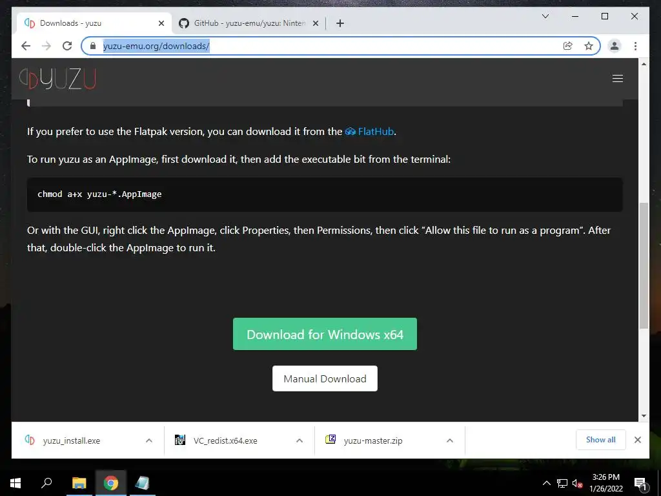Click the page scrollbar up arrow
661x496 pixels.
click(x=644, y=64)
